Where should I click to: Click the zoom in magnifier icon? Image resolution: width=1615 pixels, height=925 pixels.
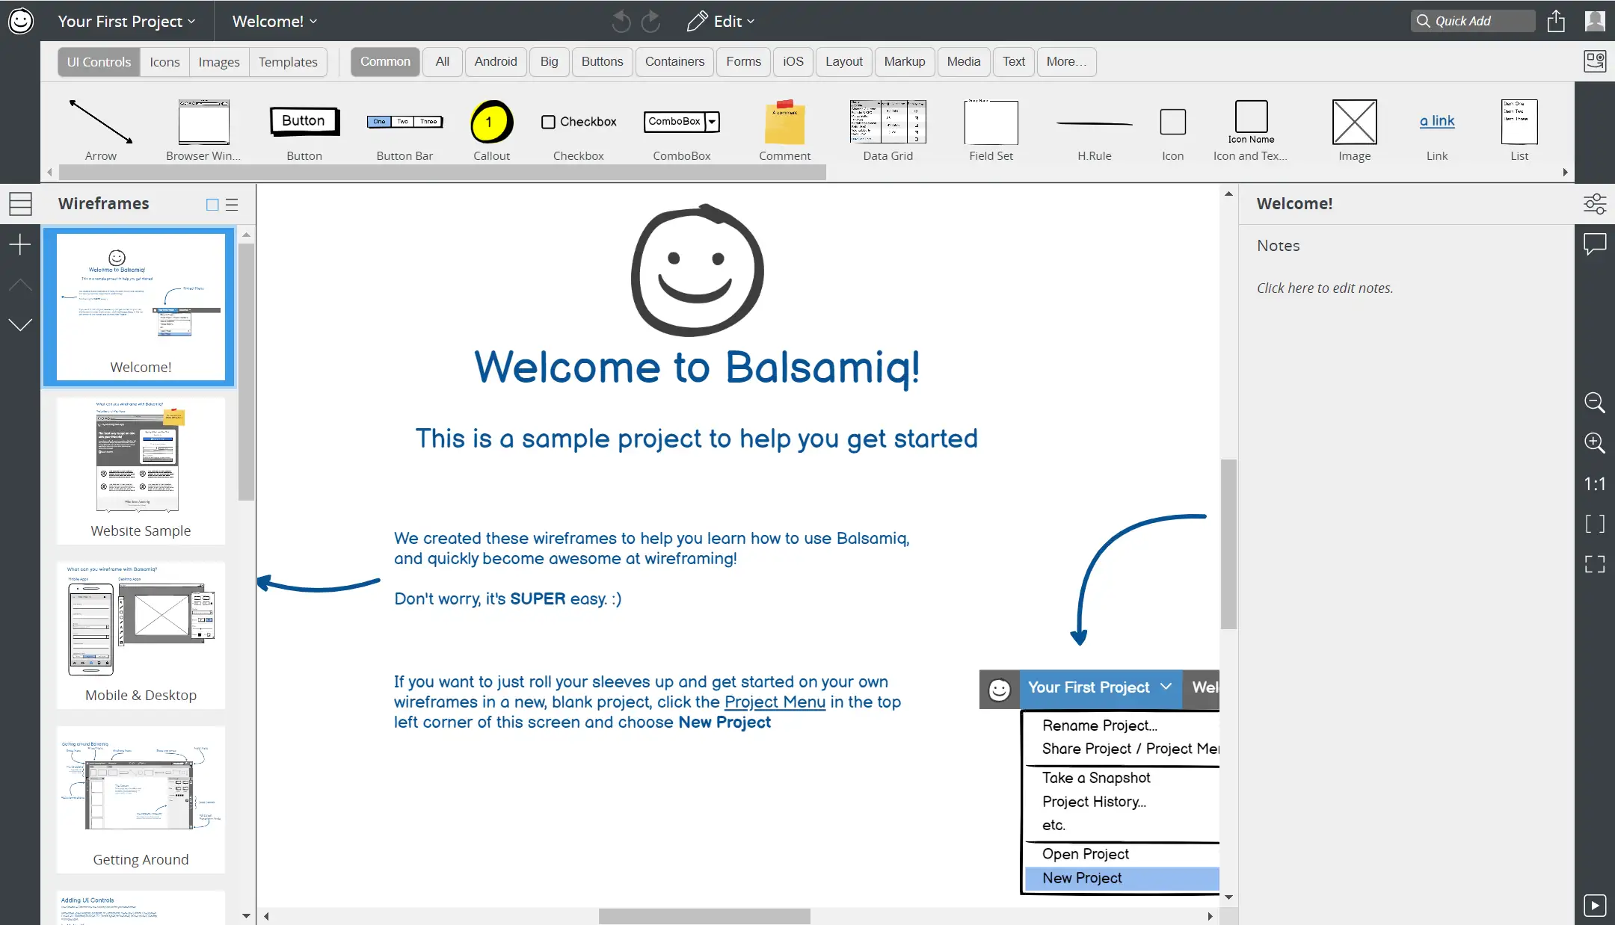point(1594,443)
